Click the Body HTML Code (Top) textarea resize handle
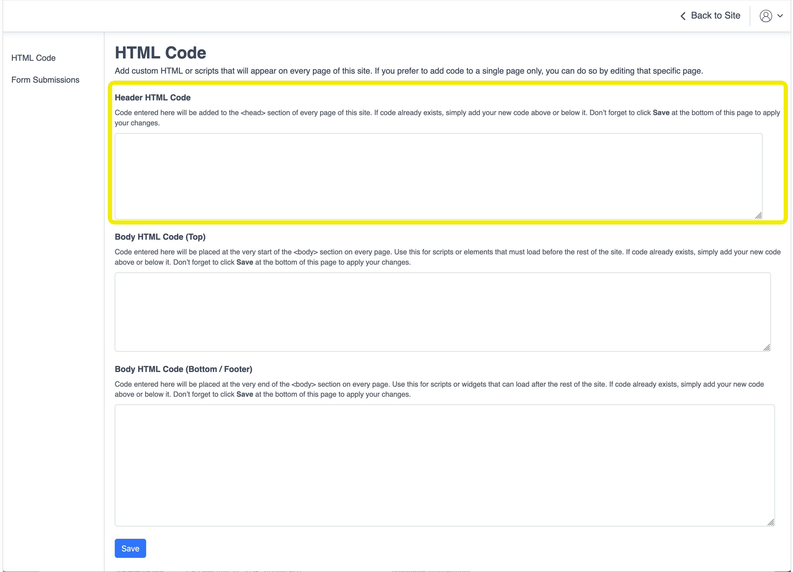This screenshot has width=793, height=572. (x=767, y=348)
